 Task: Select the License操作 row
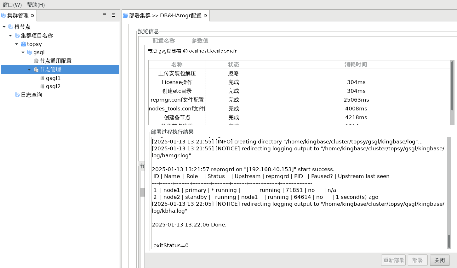299,82
